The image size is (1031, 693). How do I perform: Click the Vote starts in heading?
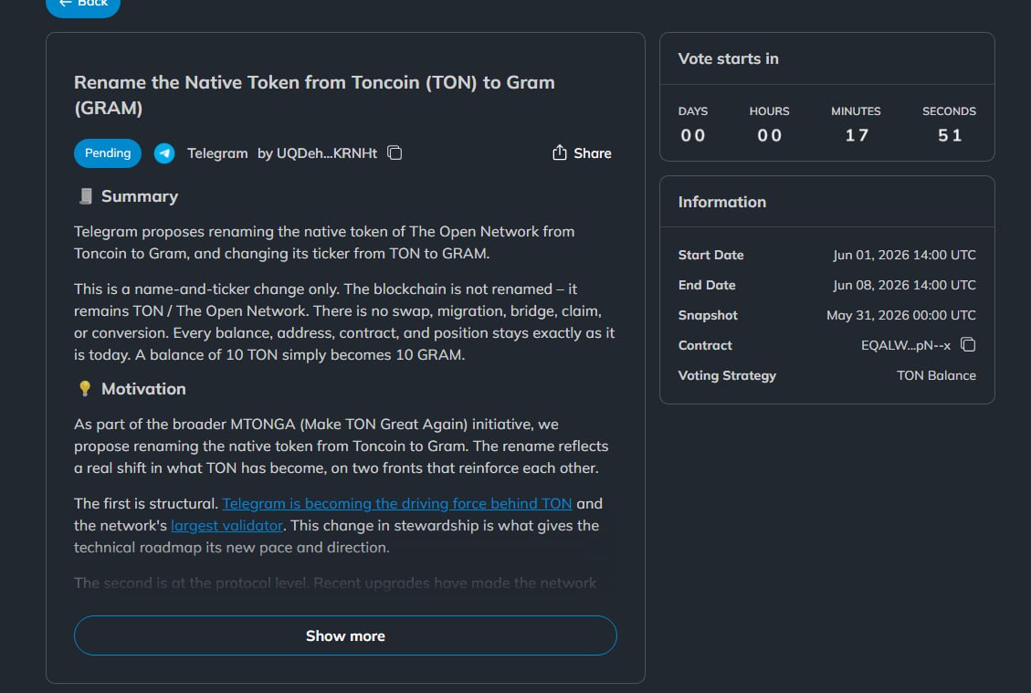click(729, 58)
